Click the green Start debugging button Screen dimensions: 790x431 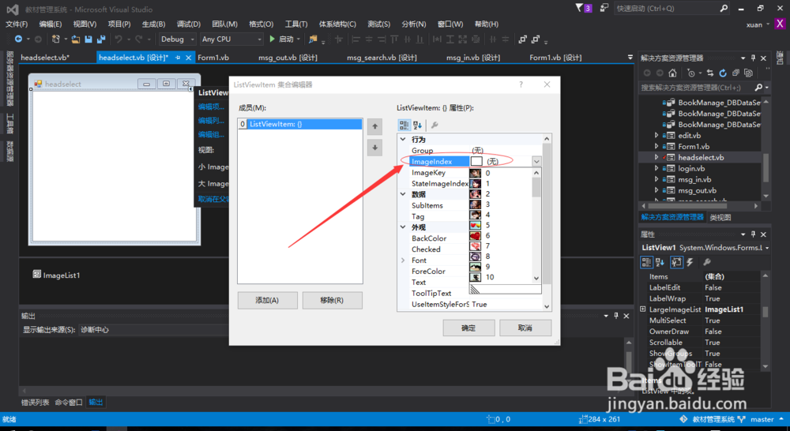[272, 39]
